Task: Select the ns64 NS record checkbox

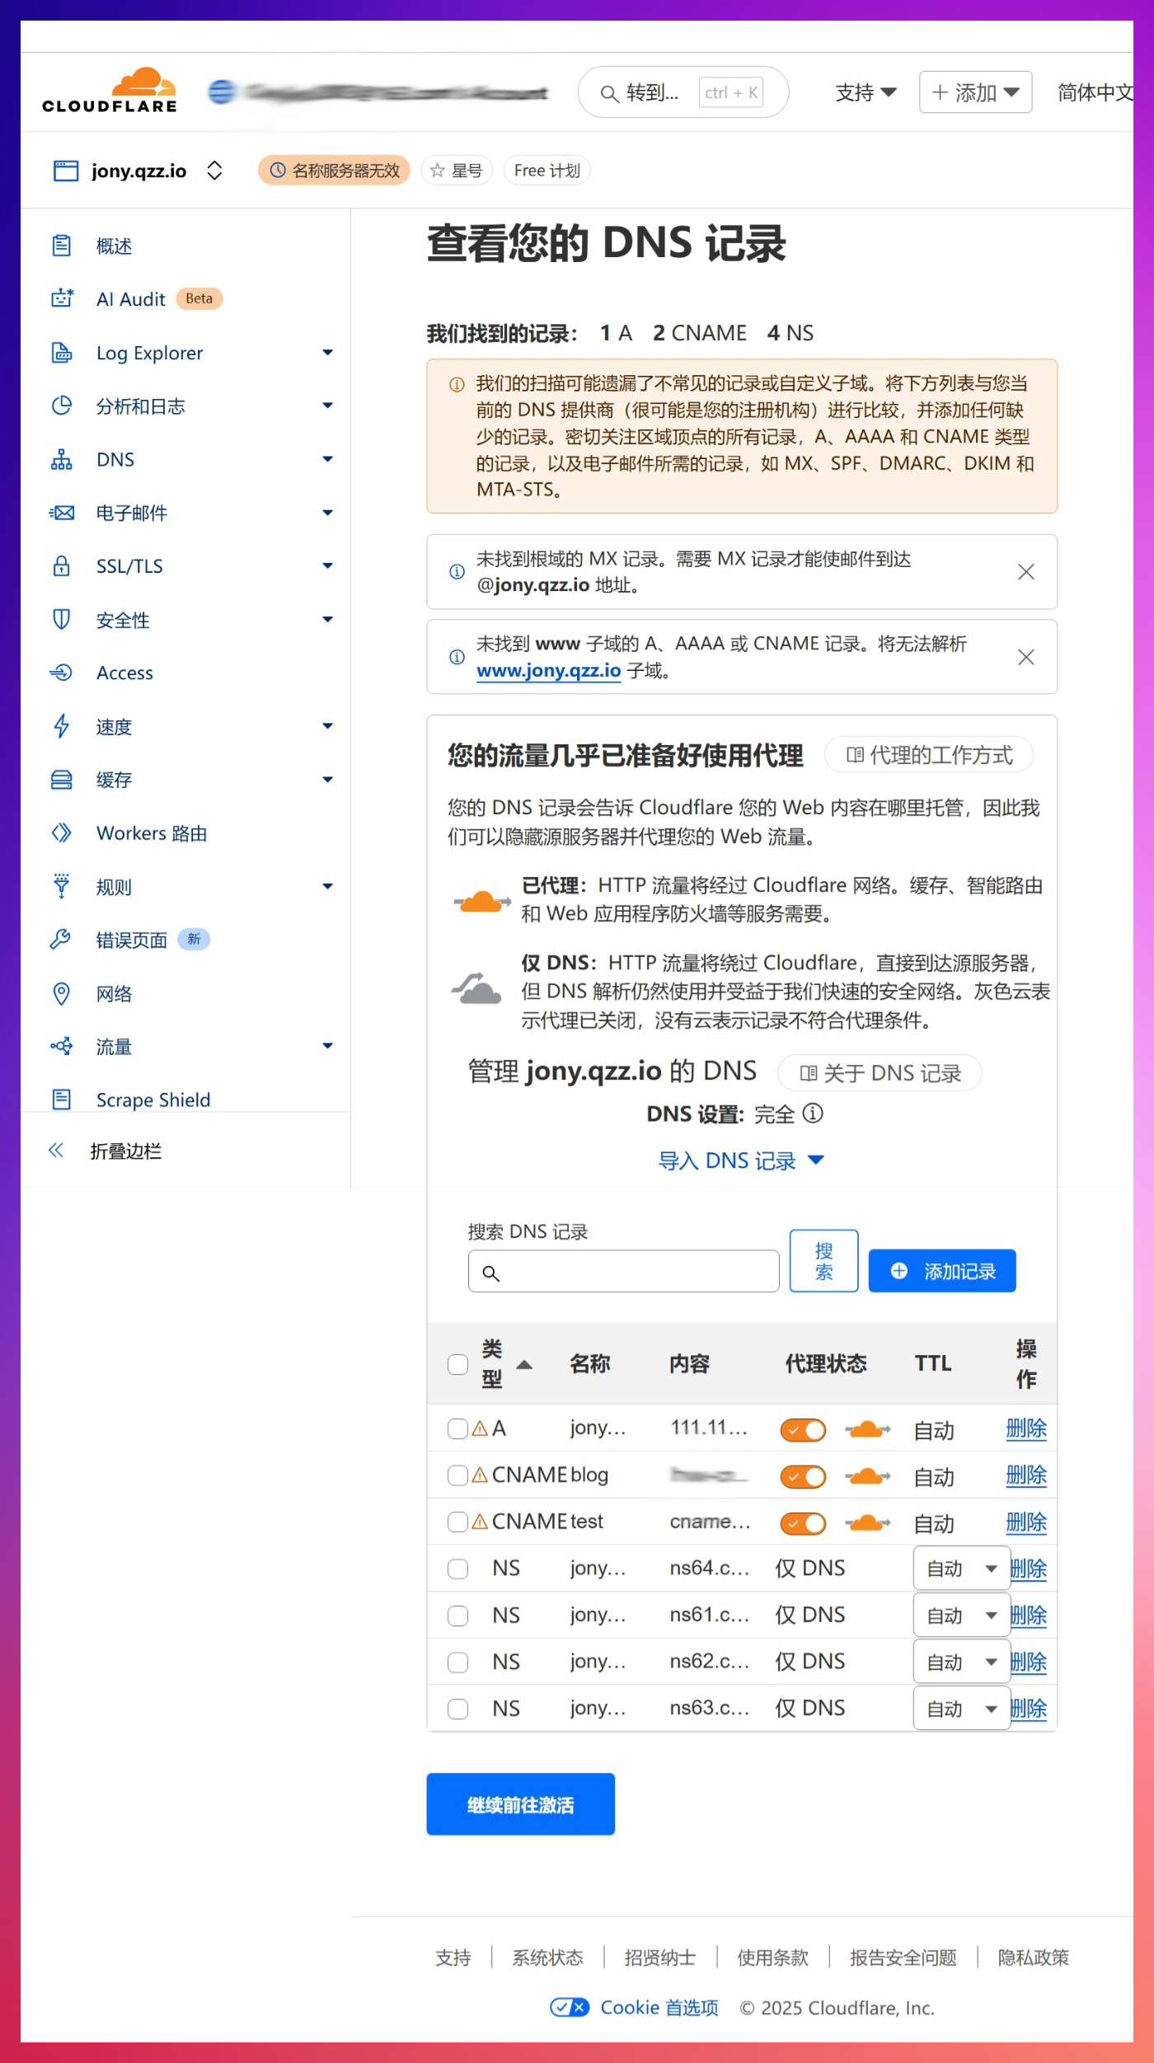Action: point(457,1568)
